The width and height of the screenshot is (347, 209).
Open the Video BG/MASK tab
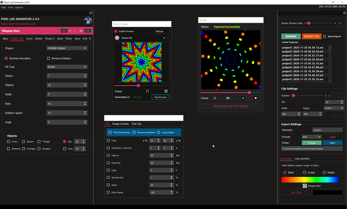[302, 159]
